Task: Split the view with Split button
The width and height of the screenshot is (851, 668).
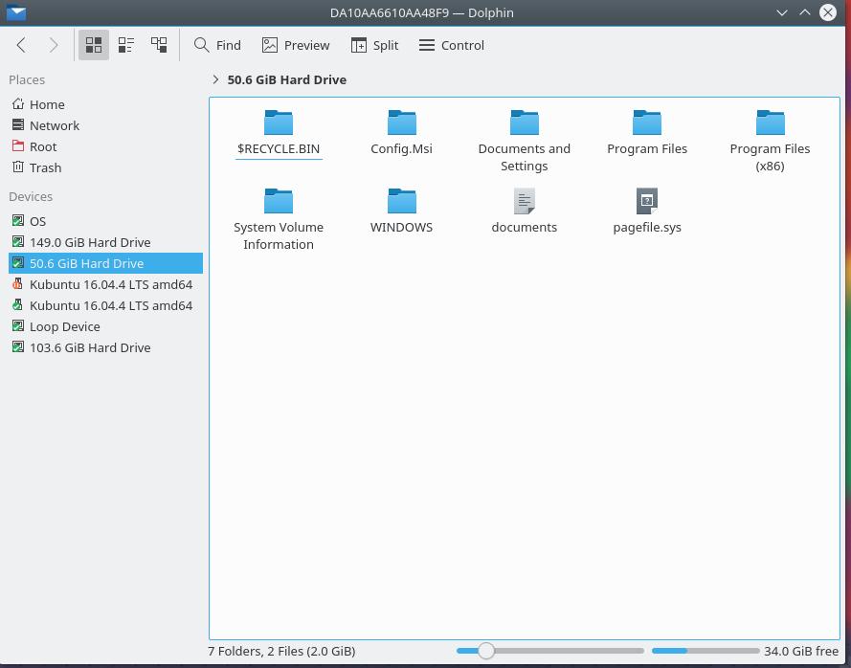Action: [x=374, y=45]
